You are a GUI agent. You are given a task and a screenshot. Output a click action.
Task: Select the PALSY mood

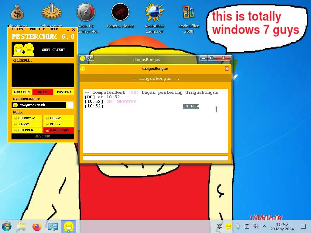27,124
